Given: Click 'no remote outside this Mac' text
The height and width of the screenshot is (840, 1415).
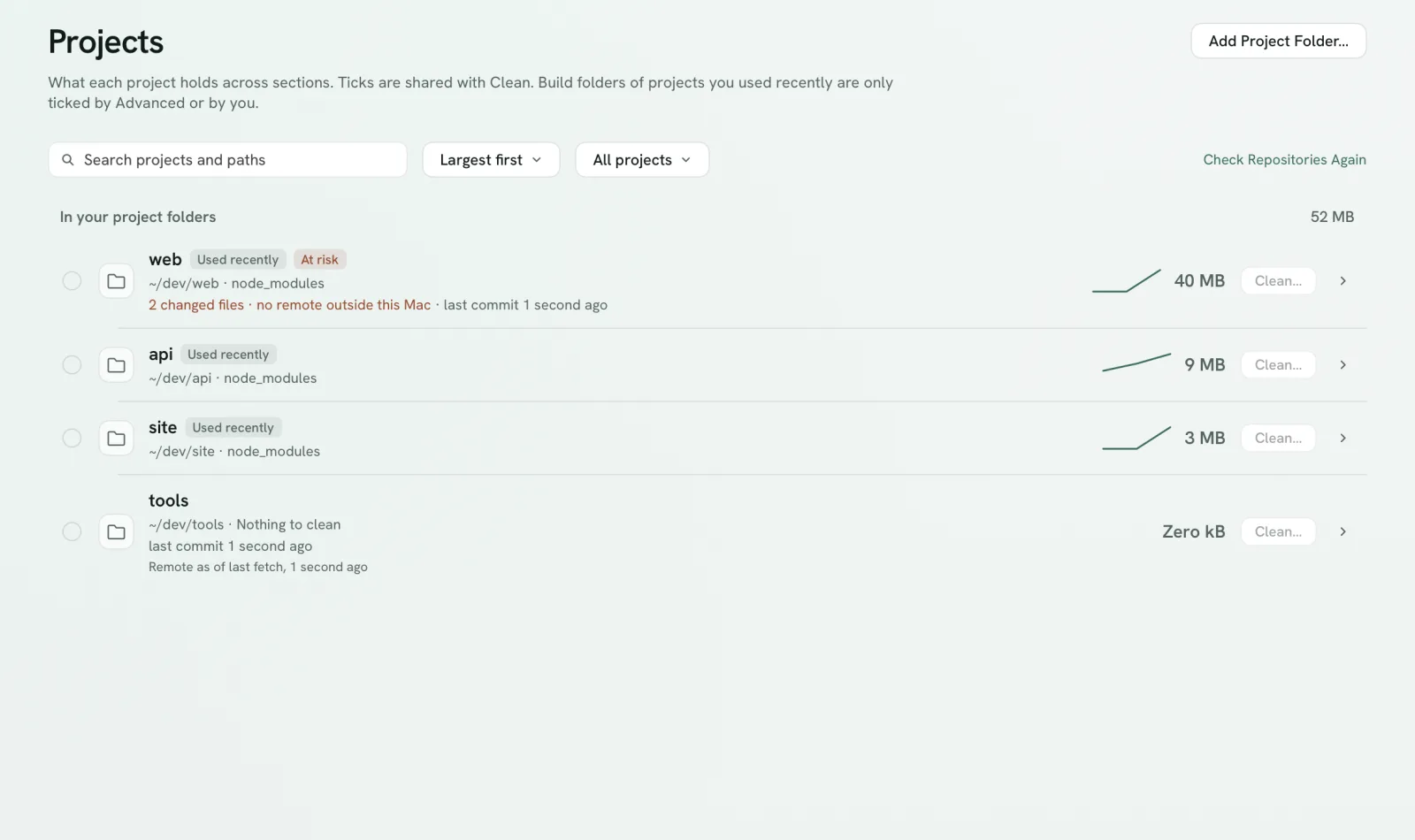Looking at the screenshot, I should point(343,305).
